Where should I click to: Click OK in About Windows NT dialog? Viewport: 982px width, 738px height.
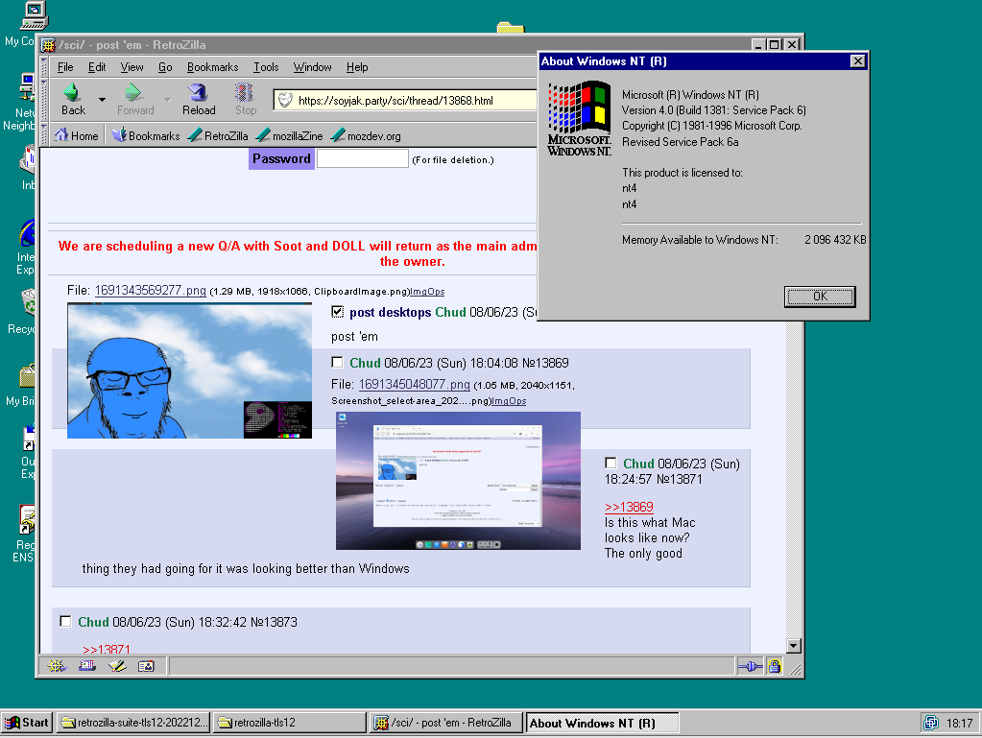pyautogui.click(x=819, y=297)
